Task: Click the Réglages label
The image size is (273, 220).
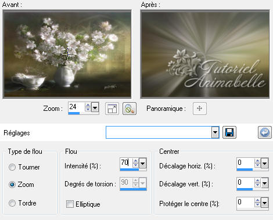Action: point(17,133)
